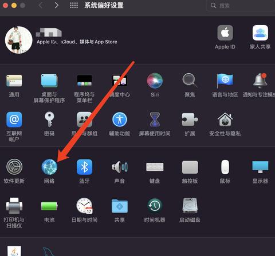The height and width of the screenshot is (256, 275).
Task: Open Software Update (软件更新)
Action: pos(14,167)
